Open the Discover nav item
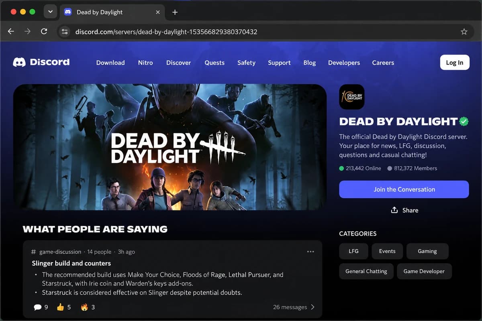 tap(179, 63)
